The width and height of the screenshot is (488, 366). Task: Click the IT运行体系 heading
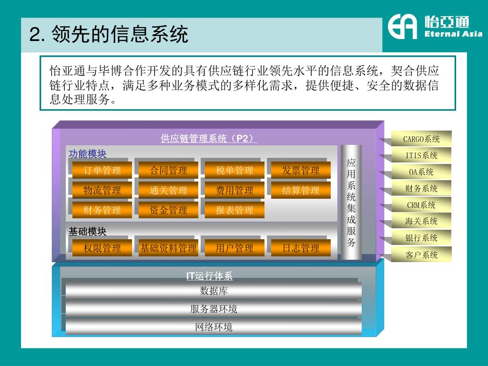(x=209, y=276)
